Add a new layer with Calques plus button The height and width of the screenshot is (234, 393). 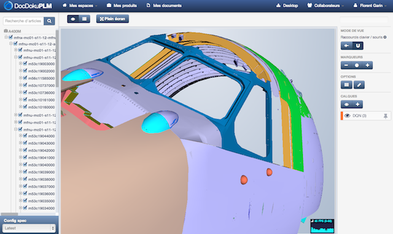[357, 104]
